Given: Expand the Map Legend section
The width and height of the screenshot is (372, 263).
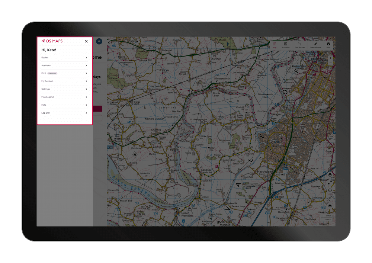Looking at the screenshot, I should click(64, 97).
